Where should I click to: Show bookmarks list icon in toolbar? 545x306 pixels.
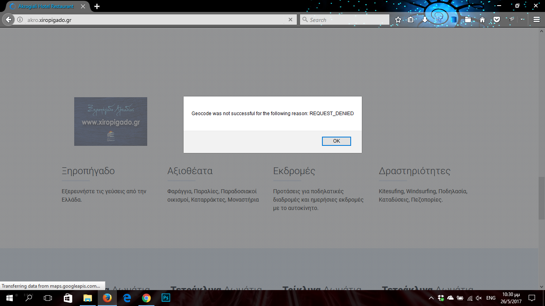[x=411, y=20]
